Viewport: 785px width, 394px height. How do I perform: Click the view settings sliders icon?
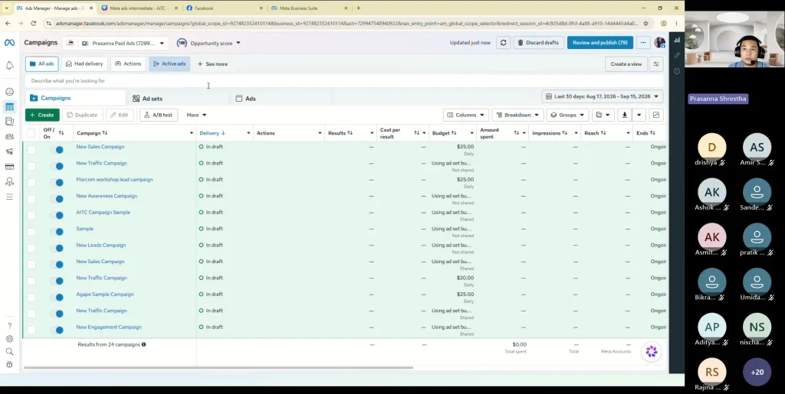click(656, 64)
